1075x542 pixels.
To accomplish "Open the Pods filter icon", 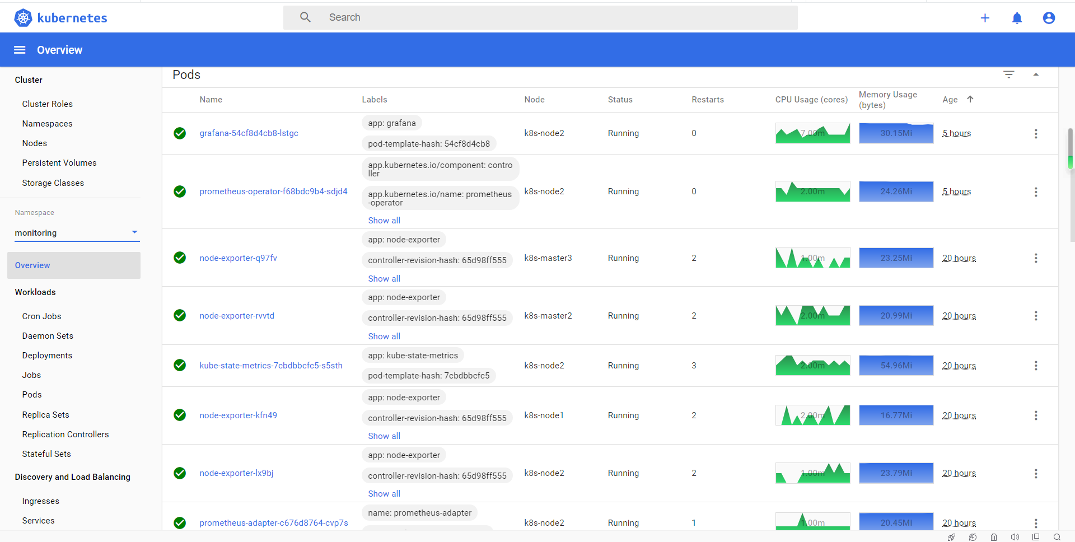I will click(x=1008, y=74).
